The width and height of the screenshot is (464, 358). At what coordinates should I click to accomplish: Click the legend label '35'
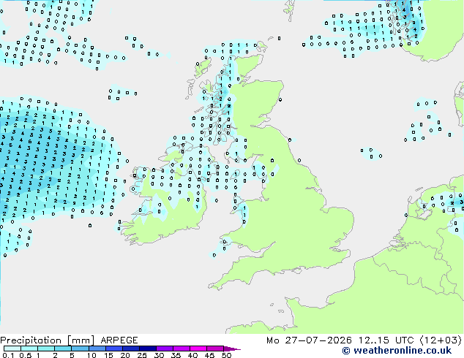pyautogui.click(x=176, y=355)
